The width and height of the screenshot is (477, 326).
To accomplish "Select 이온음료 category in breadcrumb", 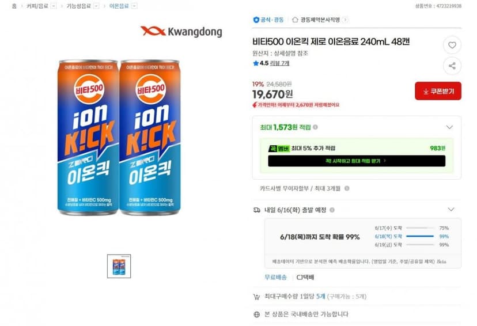I will coord(119,6).
